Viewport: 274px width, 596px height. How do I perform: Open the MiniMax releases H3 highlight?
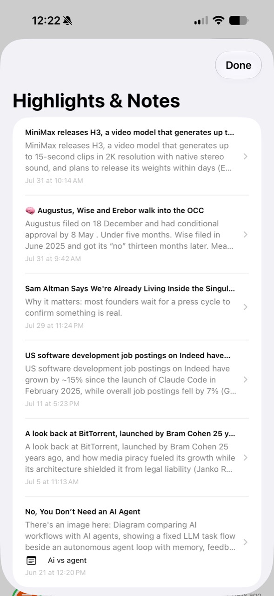[x=137, y=156]
